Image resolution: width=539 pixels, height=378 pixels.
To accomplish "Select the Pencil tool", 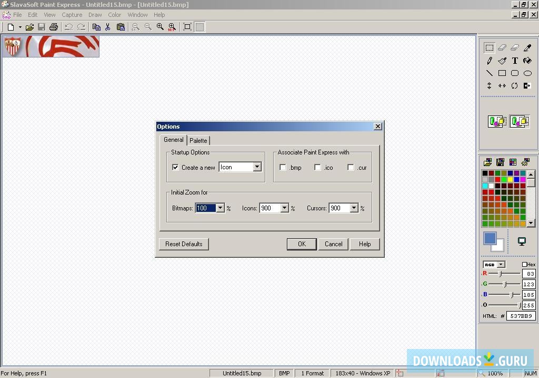I will coord(490,61).
